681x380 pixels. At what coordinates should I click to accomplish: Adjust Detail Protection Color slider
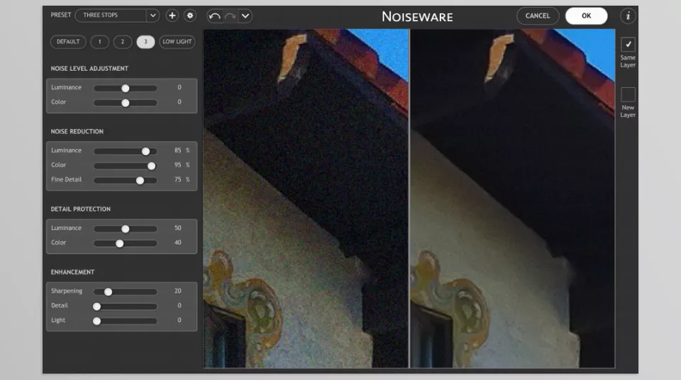click(126, 244)
